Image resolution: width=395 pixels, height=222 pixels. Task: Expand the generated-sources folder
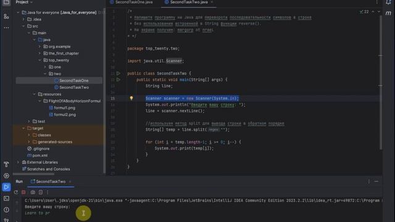tap(29, 142)
